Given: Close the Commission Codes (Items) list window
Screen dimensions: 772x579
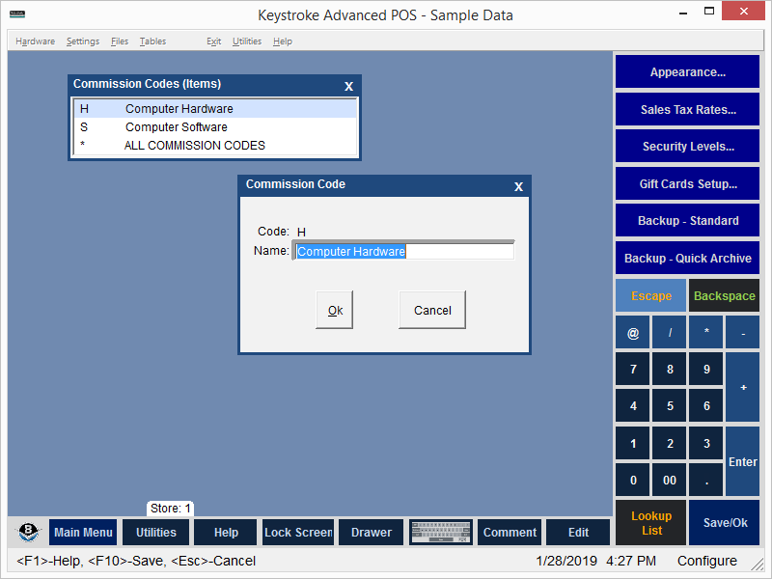Looking at the screenshot, I should pos(348,86).
